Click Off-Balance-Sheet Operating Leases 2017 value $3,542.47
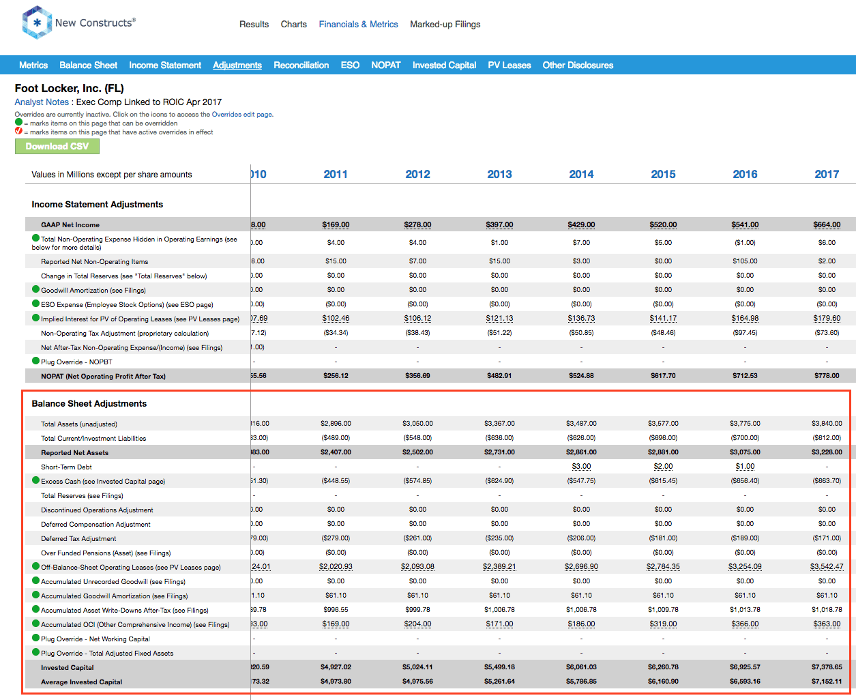The width and height of the screenshot is (856, 700). [827, 567]
